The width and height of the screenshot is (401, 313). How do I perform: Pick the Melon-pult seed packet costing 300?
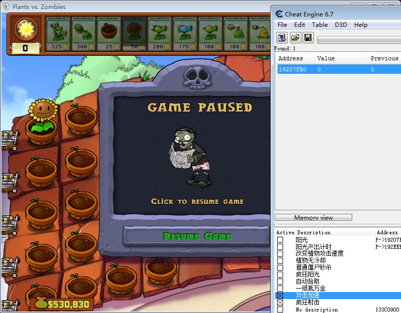[84, 33]
